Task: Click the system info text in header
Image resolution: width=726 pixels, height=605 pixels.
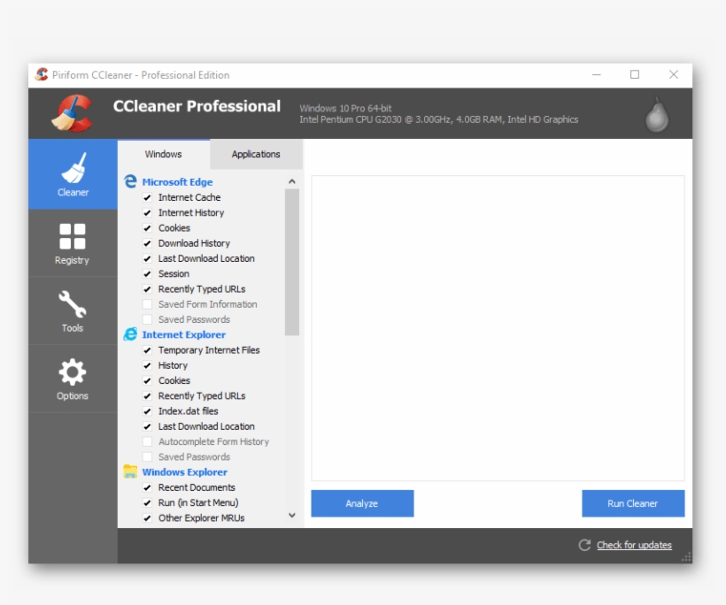Action: pos(438,114)
